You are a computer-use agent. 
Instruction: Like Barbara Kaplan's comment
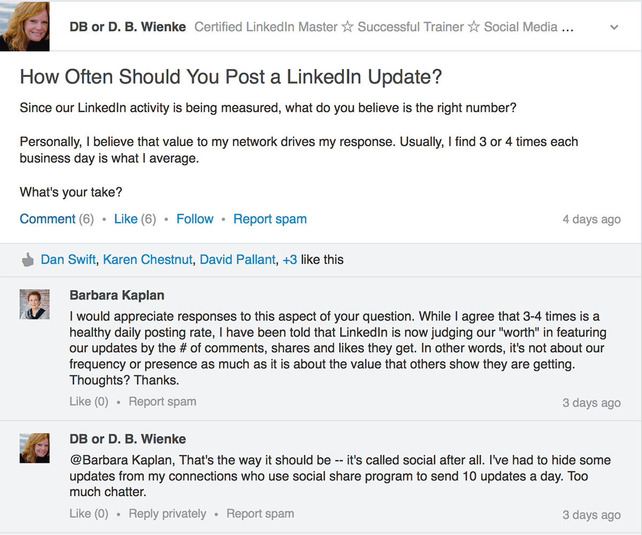(x=89, y=401)
